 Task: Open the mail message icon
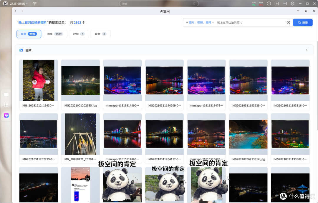[x=284, y=4]
